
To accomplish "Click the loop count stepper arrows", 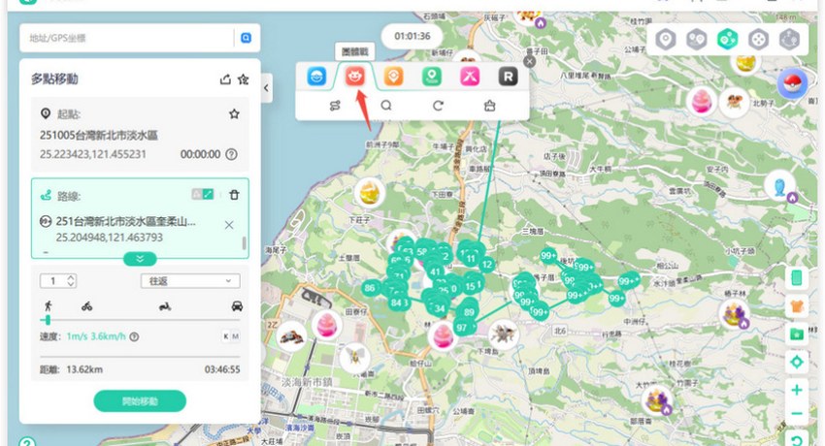I will coord(71,281).
